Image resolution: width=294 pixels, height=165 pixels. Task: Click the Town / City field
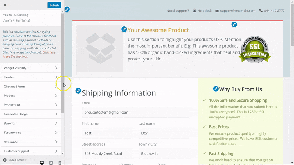[164, 154]
